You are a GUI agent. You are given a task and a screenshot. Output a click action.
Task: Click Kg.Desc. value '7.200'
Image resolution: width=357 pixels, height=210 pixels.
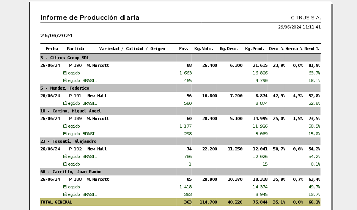(x=236, y=96)
